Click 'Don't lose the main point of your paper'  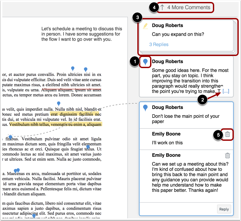[x=186, y=119]
